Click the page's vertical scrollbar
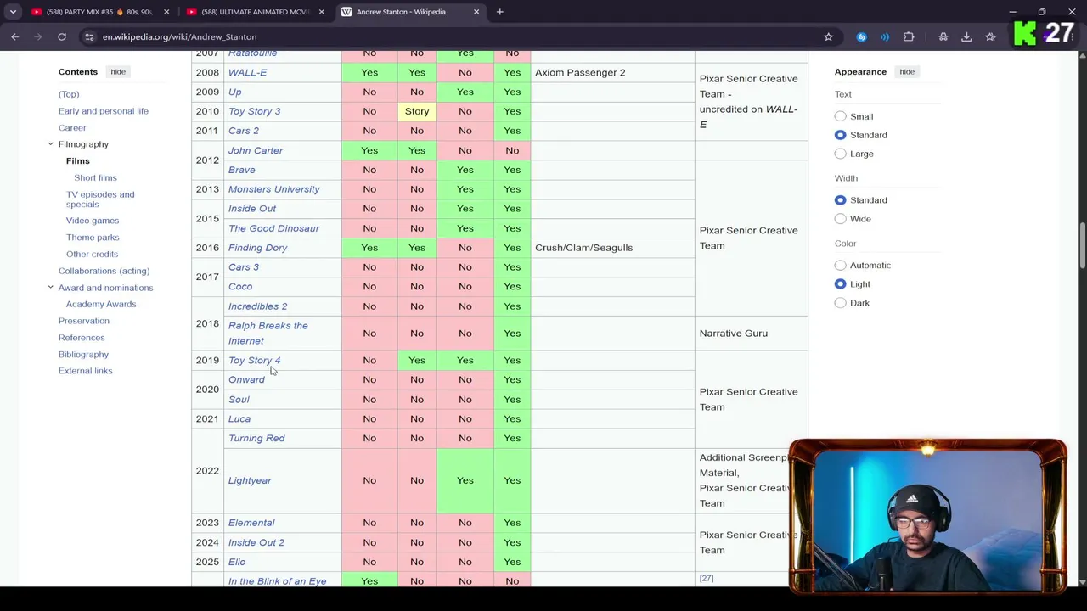This screenshot has height=611, width=1087. (1082, 246)
